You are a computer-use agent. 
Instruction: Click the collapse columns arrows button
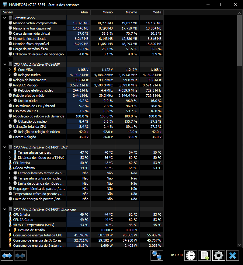pyautogui.click(x=20, y=256)
